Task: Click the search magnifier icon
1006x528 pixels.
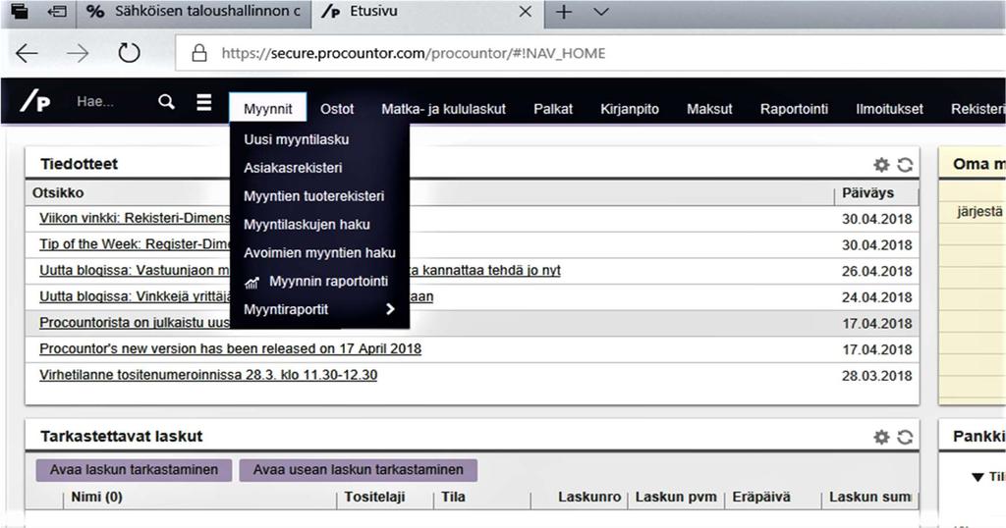Action: pyautogui.click(x=166, y=101)
